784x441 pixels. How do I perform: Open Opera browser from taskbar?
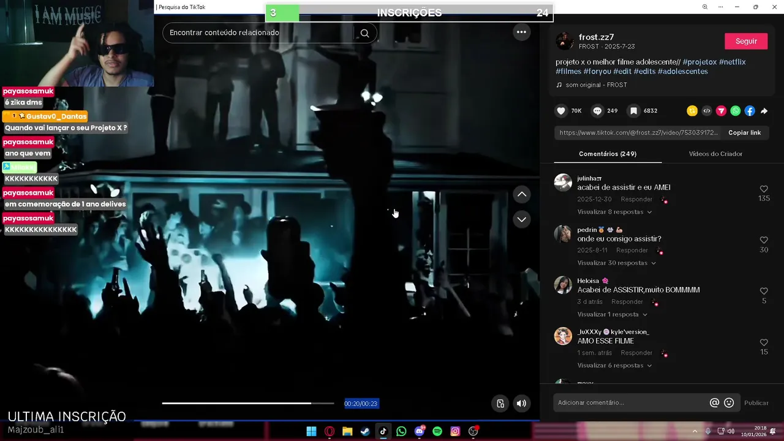coord(330,431)
